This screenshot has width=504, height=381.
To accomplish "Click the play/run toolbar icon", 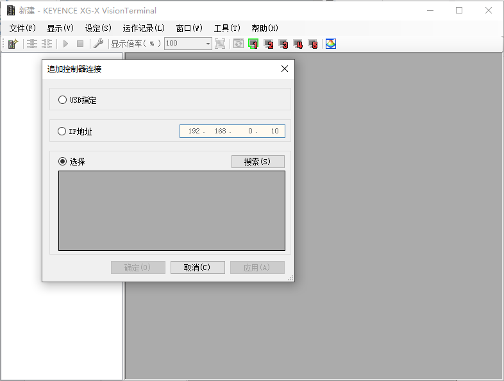I will [66, 44].
